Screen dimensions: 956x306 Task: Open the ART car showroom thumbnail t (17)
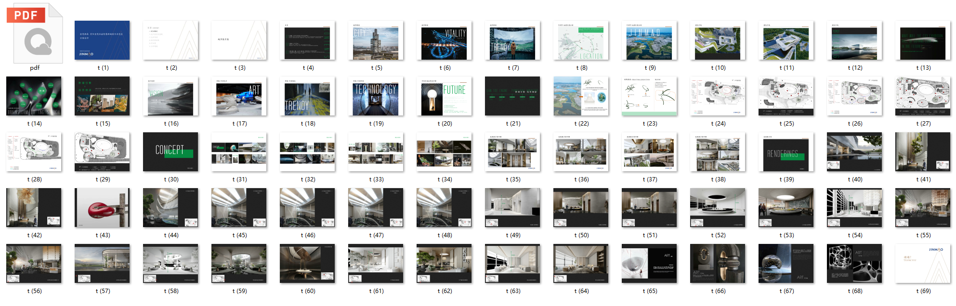click(x=239, y=96)
